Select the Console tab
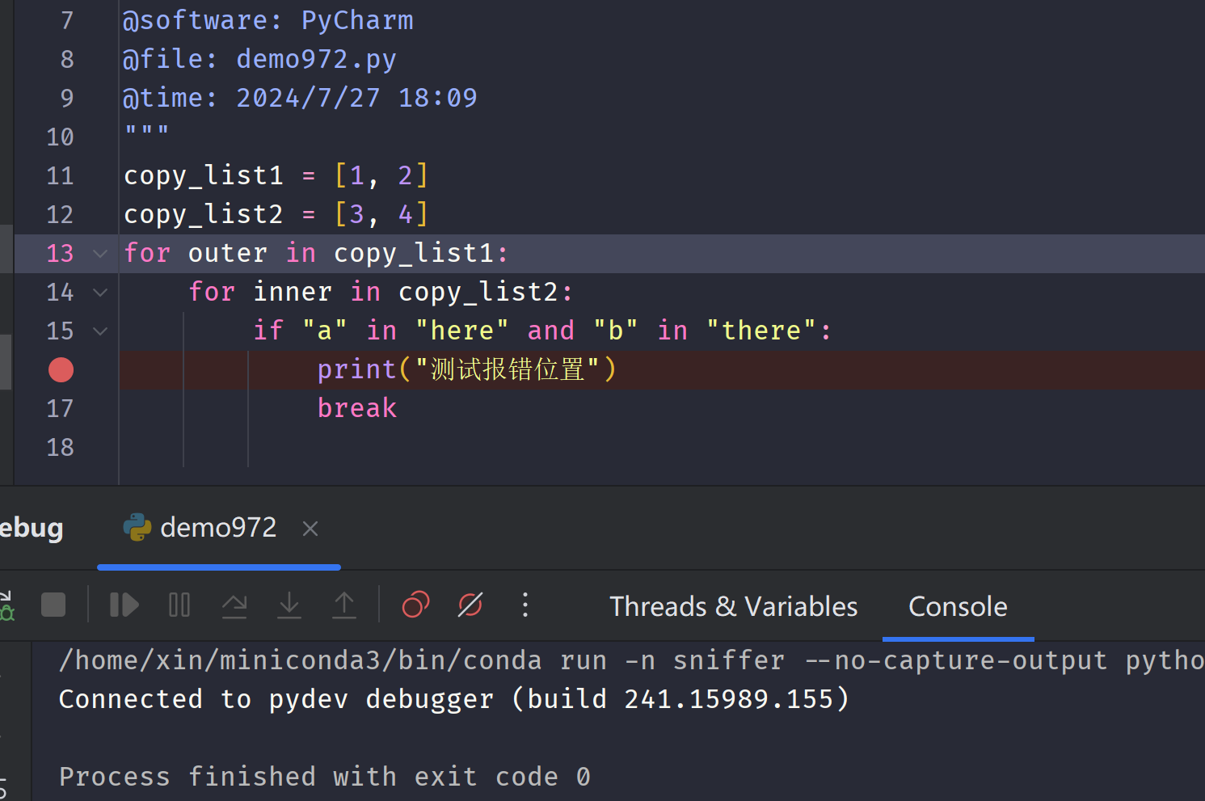1205x801 pixels. [x=958, y=607]
